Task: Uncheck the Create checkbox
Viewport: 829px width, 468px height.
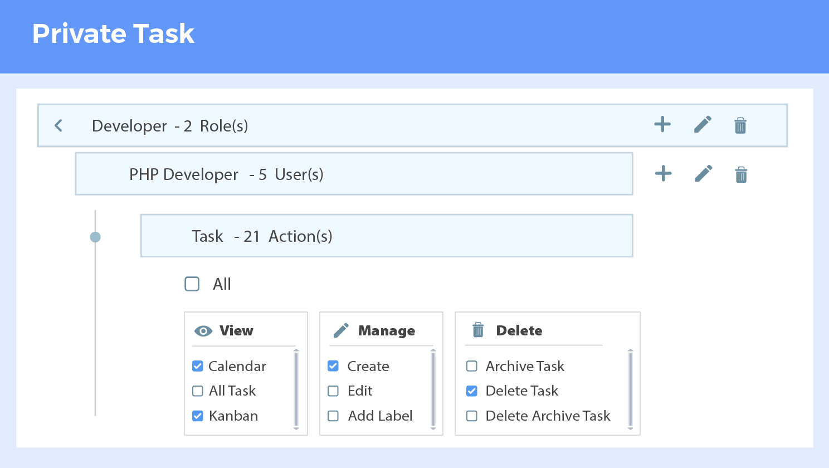Action: (333, 366)
